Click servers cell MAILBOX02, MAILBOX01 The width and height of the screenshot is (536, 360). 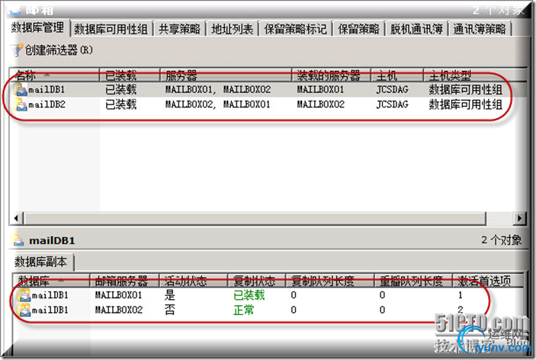(218, 104)
